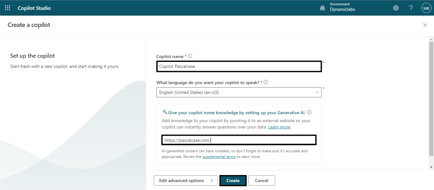Image resolution: width=434 pixels, height=190 pixels.
Task: Open the supplemental terms link
Action: 219,157
